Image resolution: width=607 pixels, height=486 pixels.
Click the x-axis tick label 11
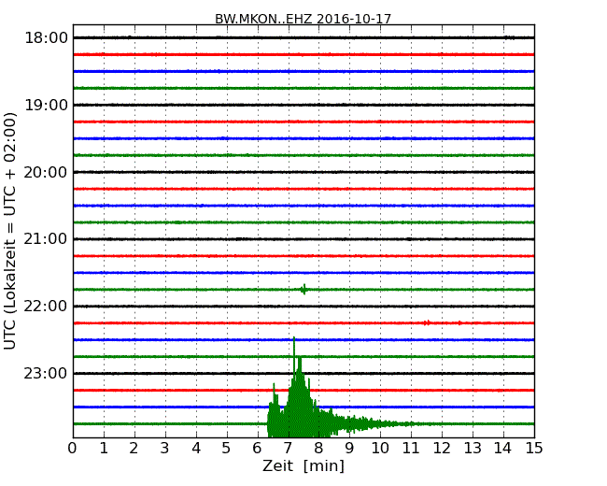(411, 449)
